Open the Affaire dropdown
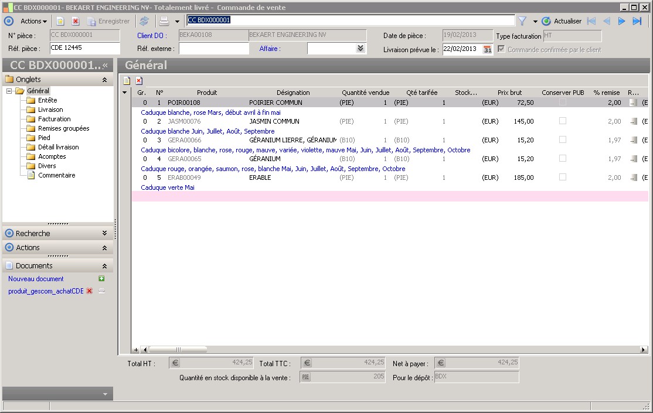This screenshot has width=653, height=413. 360,49
